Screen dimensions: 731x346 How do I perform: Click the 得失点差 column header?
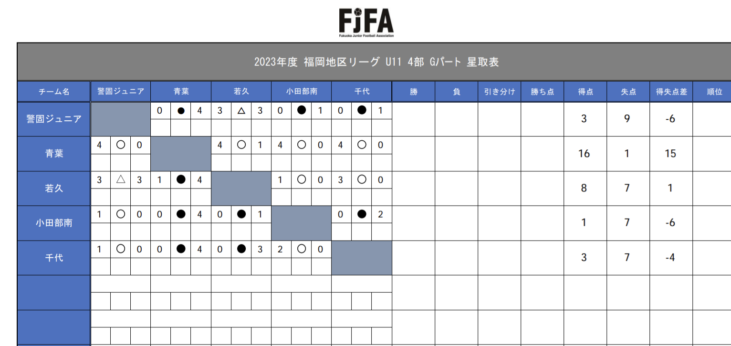coord(671,92)
